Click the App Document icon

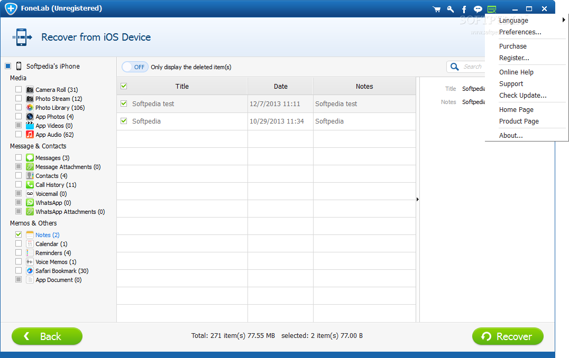30,280
